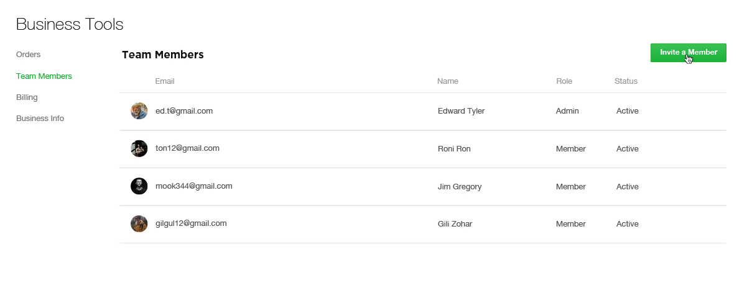This screenshot has width=747, height=306.
Task: Open Business Info in the sidebar
Action: [x=40, y=119]
